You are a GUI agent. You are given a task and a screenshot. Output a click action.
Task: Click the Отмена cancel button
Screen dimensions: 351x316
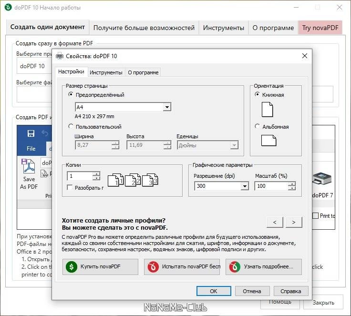pos(252,291)
